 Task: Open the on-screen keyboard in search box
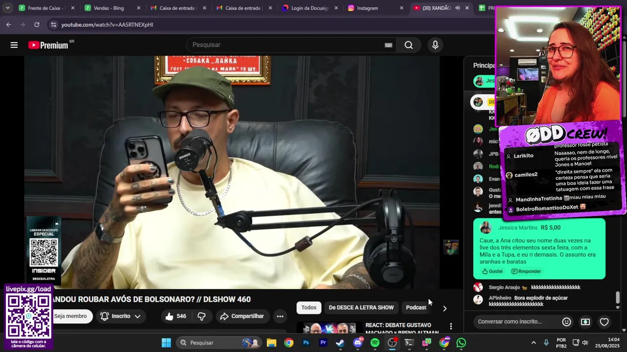click(388, 45)
